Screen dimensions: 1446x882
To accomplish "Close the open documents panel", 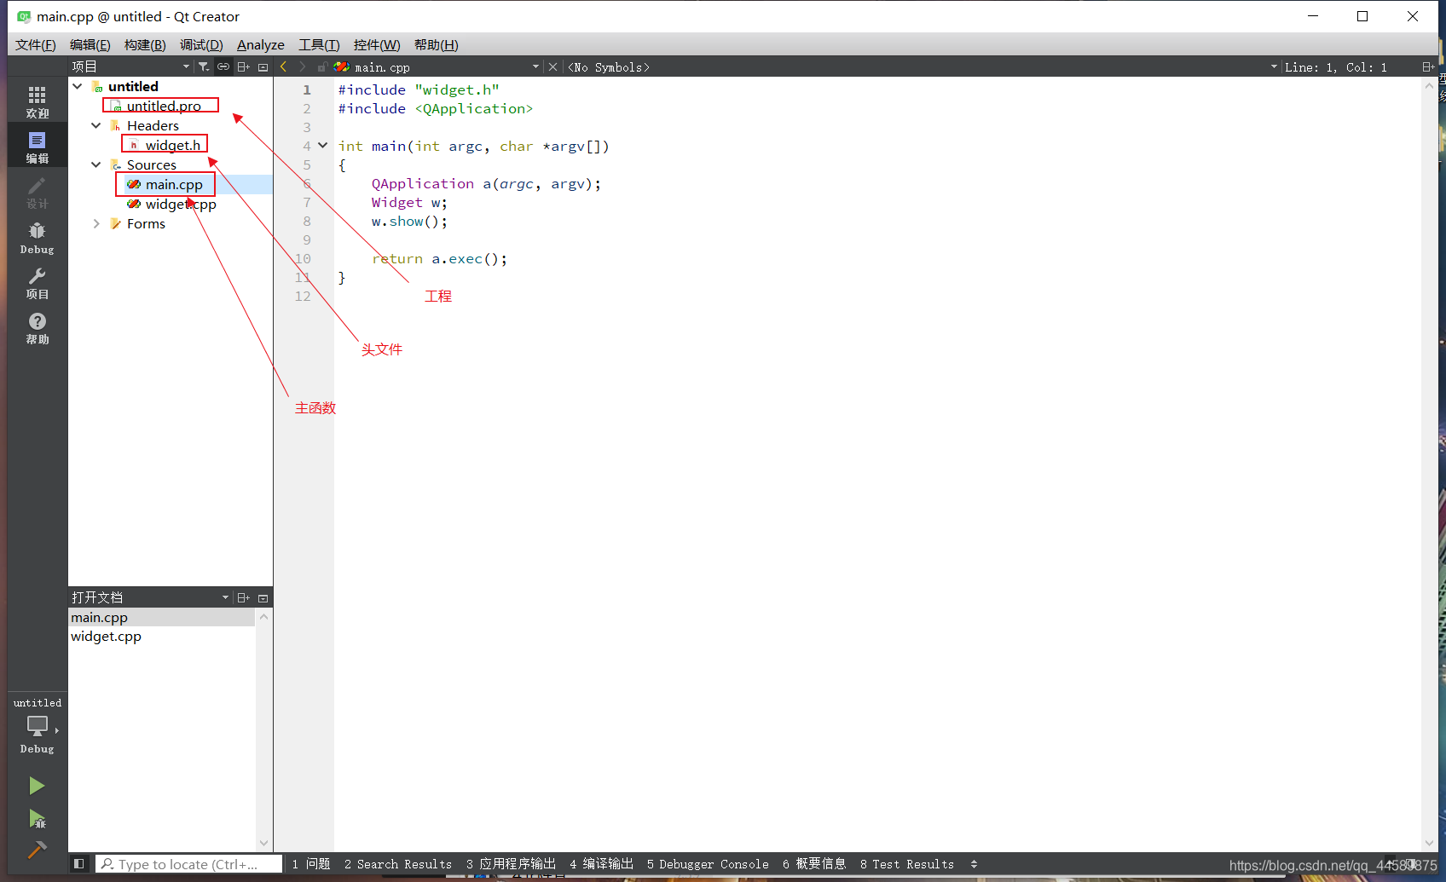I will coord(263,597).
